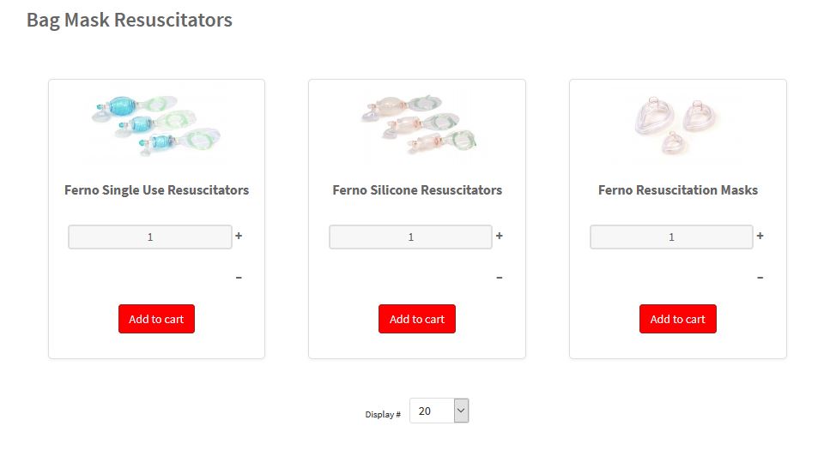The width and height of the screenshot is (830, 456).
Task: Add Ferno Single Use Resuscitators to cart
Action: 157,319
